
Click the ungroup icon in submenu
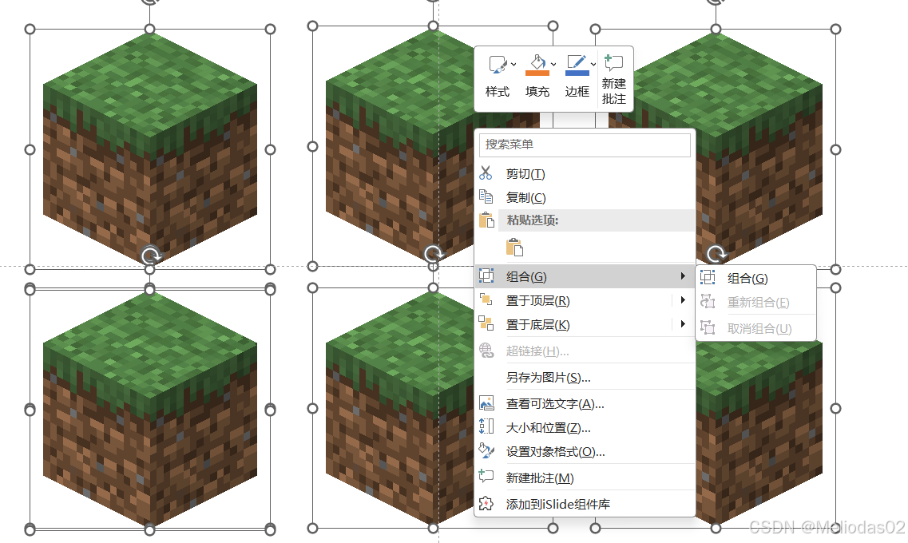click(708, 327)
